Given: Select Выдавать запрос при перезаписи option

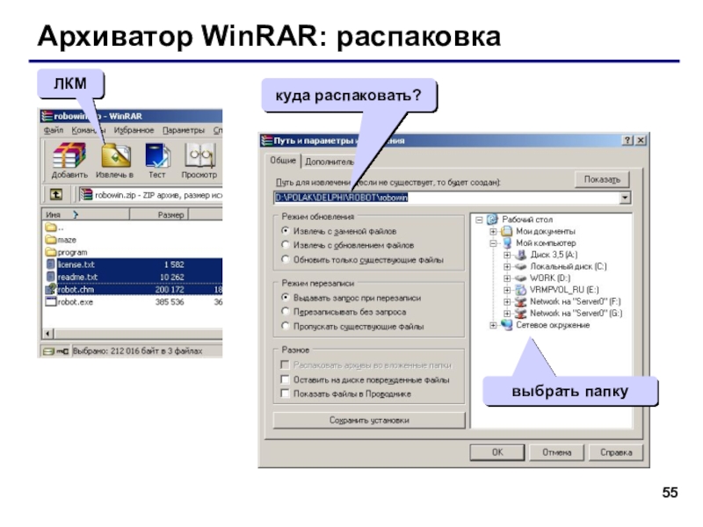Looking at the screenshot, I should [285, 297].
